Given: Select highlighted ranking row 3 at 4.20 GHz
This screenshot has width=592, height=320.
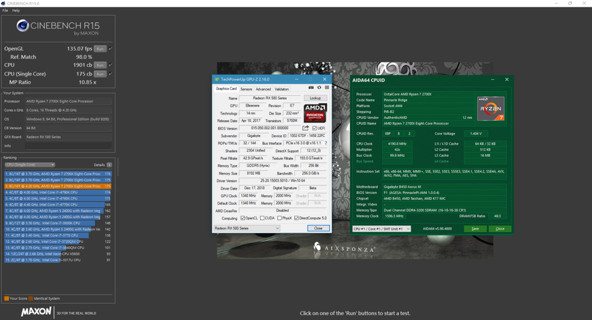Looking at the screenshot, I should coord(58,186).
